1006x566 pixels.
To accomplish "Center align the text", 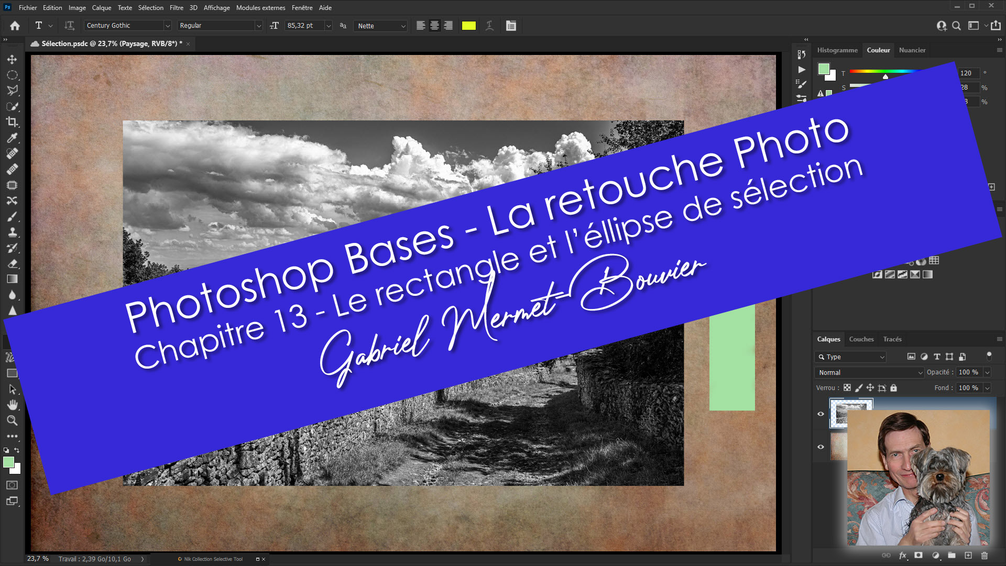I will click(434, 26).
